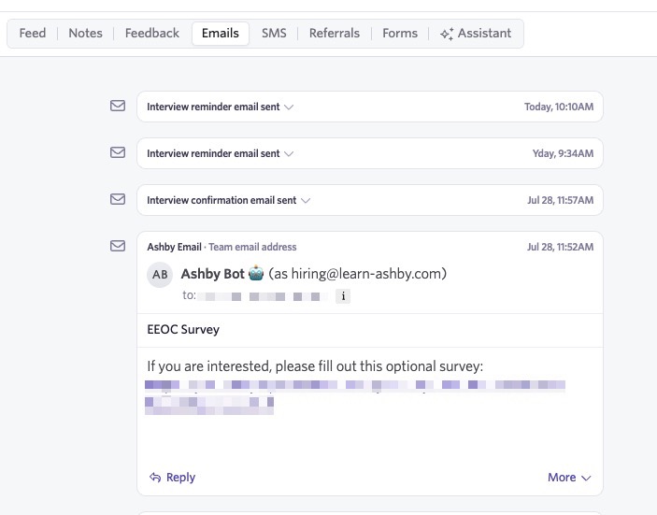Click the 'Jul 28, 11:57AM' timestamp

point(560,200)
